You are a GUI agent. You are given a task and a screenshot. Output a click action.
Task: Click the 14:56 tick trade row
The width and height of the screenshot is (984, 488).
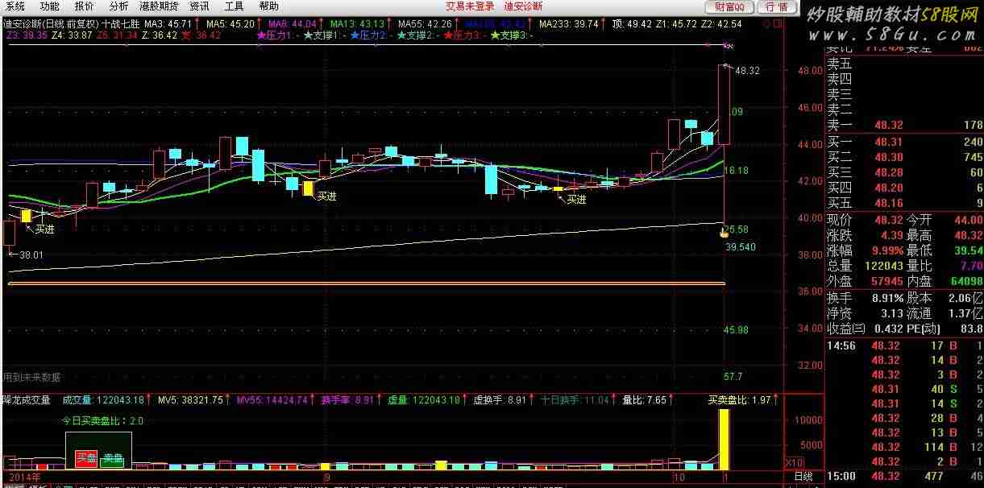point(905,345)
